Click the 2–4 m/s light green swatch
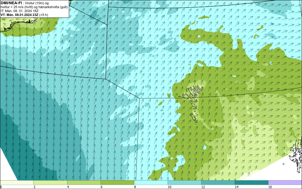This screenshot has width=302, height=189. point(50,182)
